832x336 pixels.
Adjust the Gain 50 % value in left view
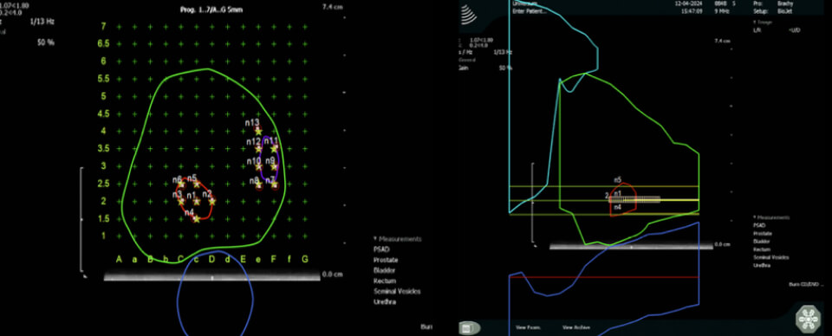[46, 42]
